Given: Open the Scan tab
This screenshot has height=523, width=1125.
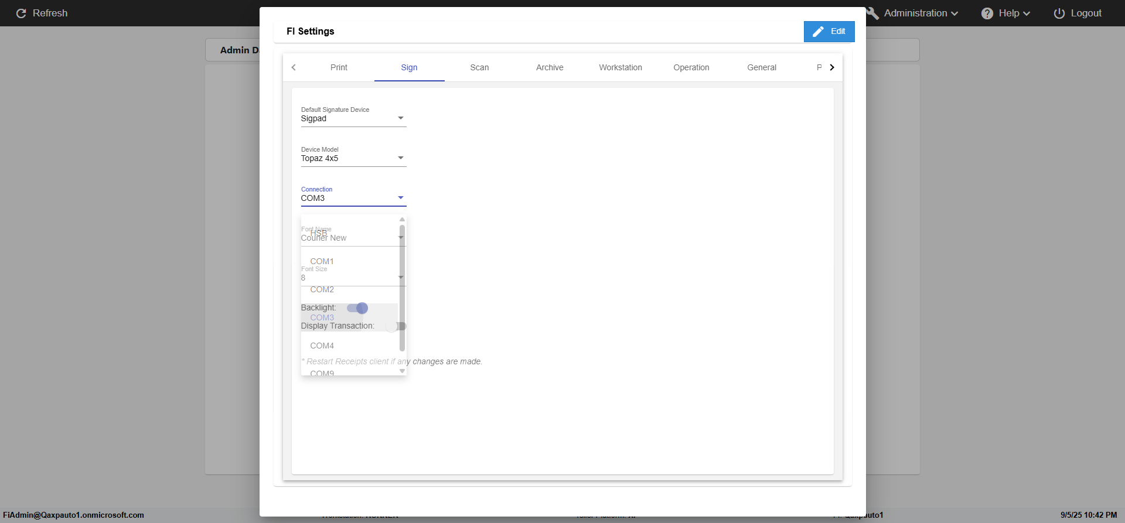Looking at the screenshot, I should (479, 67).
